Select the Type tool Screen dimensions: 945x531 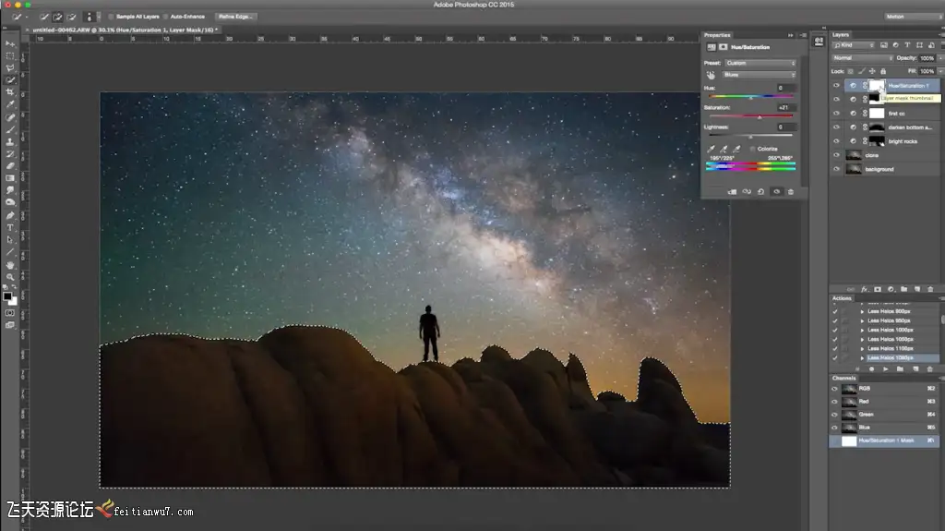tap(10, 227)
